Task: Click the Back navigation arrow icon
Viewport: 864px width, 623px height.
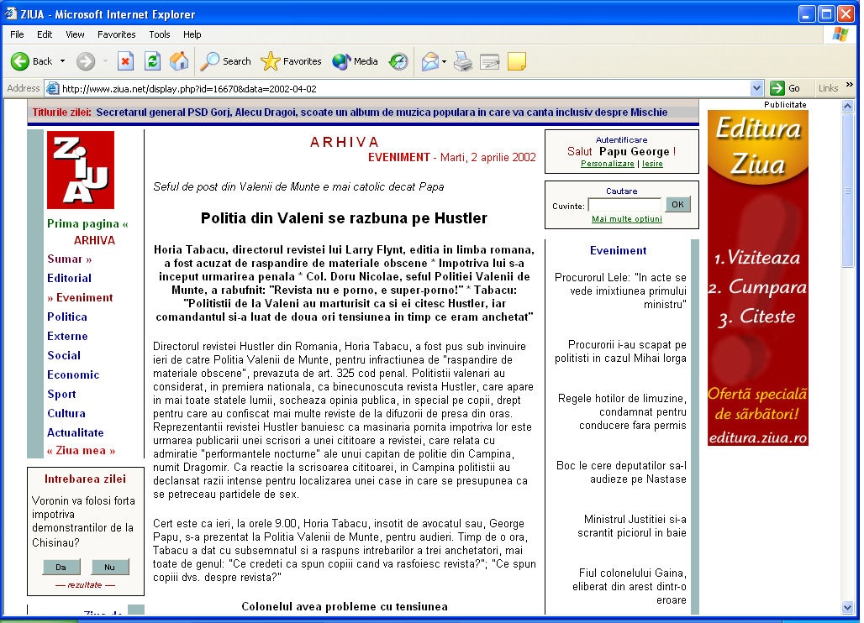Action: (x=20, y=61)
